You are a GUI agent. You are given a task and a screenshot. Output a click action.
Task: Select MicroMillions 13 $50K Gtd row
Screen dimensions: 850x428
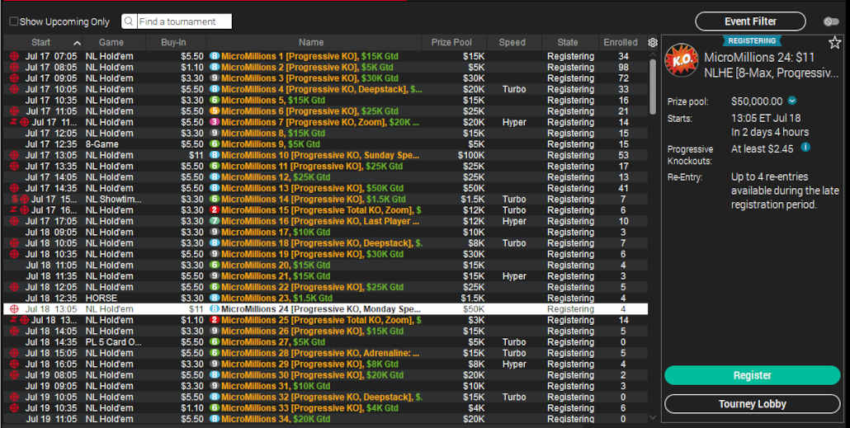pos(325,188)
